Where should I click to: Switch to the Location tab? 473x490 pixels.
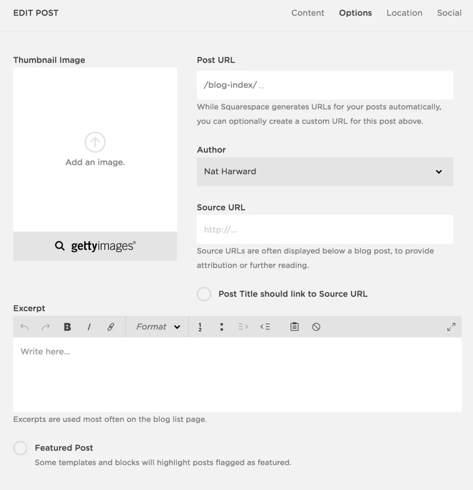(404, 13)
